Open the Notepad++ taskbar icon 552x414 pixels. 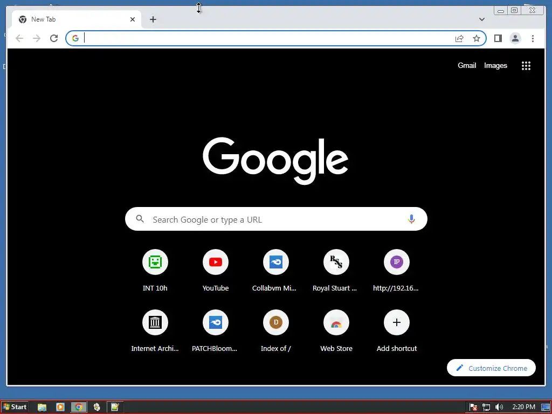click(x=115, y=408)
